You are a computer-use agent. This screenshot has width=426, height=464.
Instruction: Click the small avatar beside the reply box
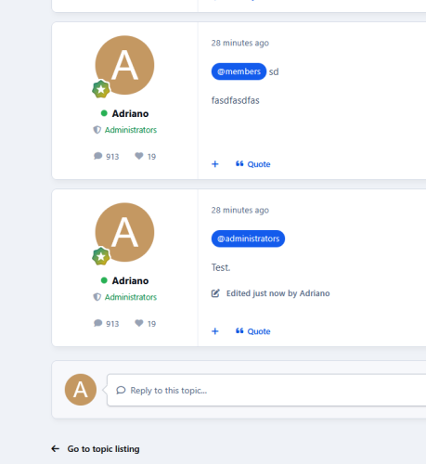tap(81, 390)
